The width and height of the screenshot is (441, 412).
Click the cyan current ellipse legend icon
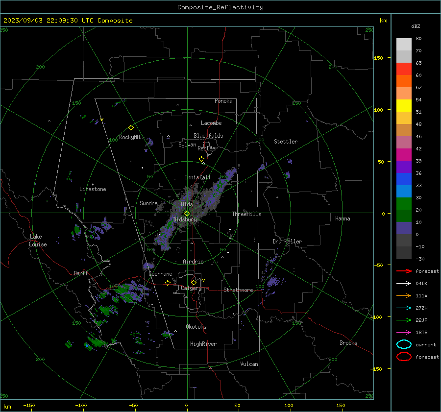click(404, 344)
